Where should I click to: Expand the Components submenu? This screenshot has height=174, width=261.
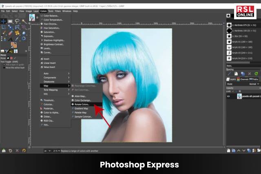[55, 78]
